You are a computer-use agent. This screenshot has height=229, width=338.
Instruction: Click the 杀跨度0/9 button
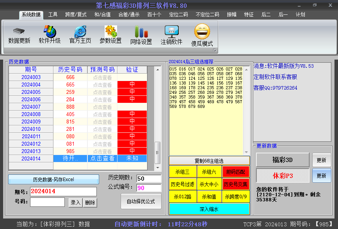coord(236,197)
